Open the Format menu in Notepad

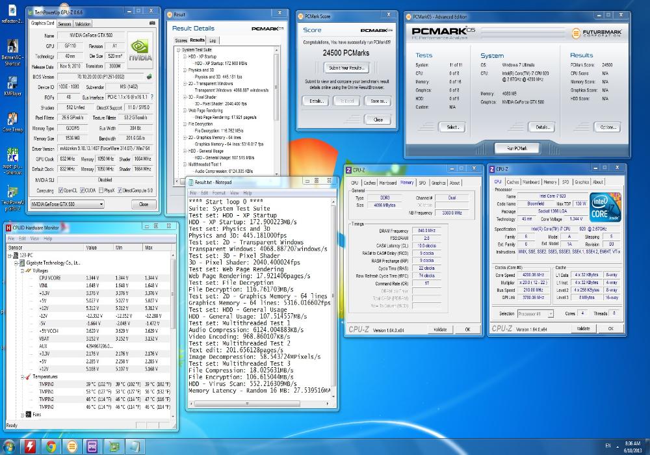[218, 193]
